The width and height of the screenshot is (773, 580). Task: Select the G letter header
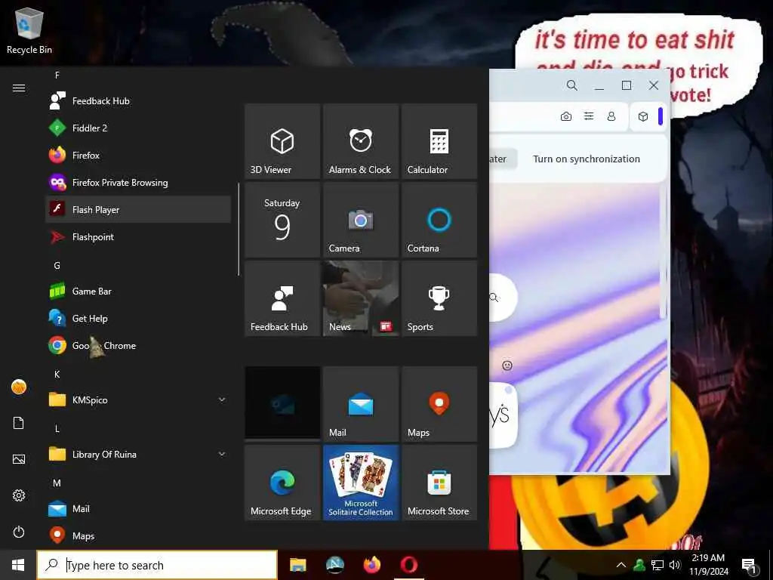coord(57,265)
